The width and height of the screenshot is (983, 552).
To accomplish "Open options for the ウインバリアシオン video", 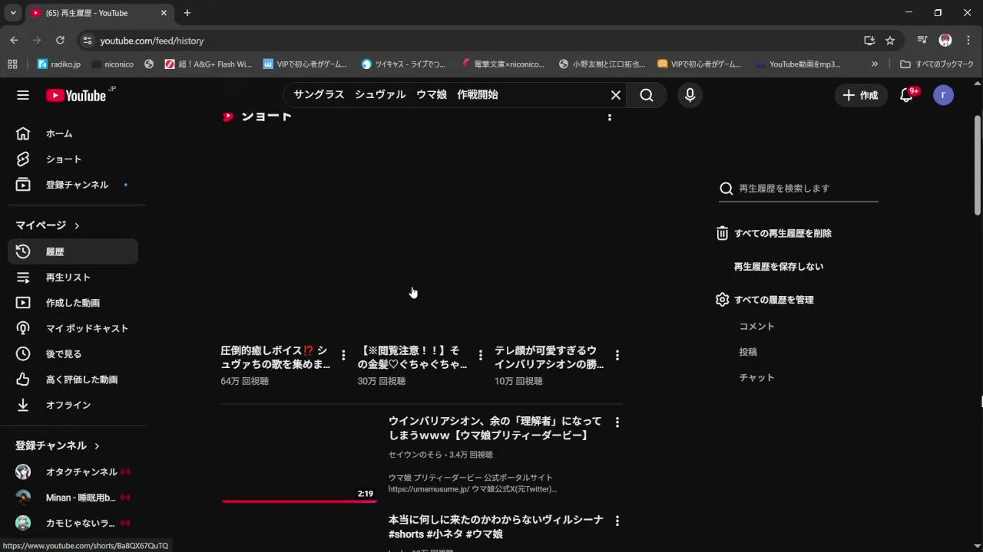I will pyautogui.click(x=617, y=422).
